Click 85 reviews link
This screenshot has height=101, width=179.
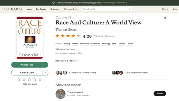point(109,36)
